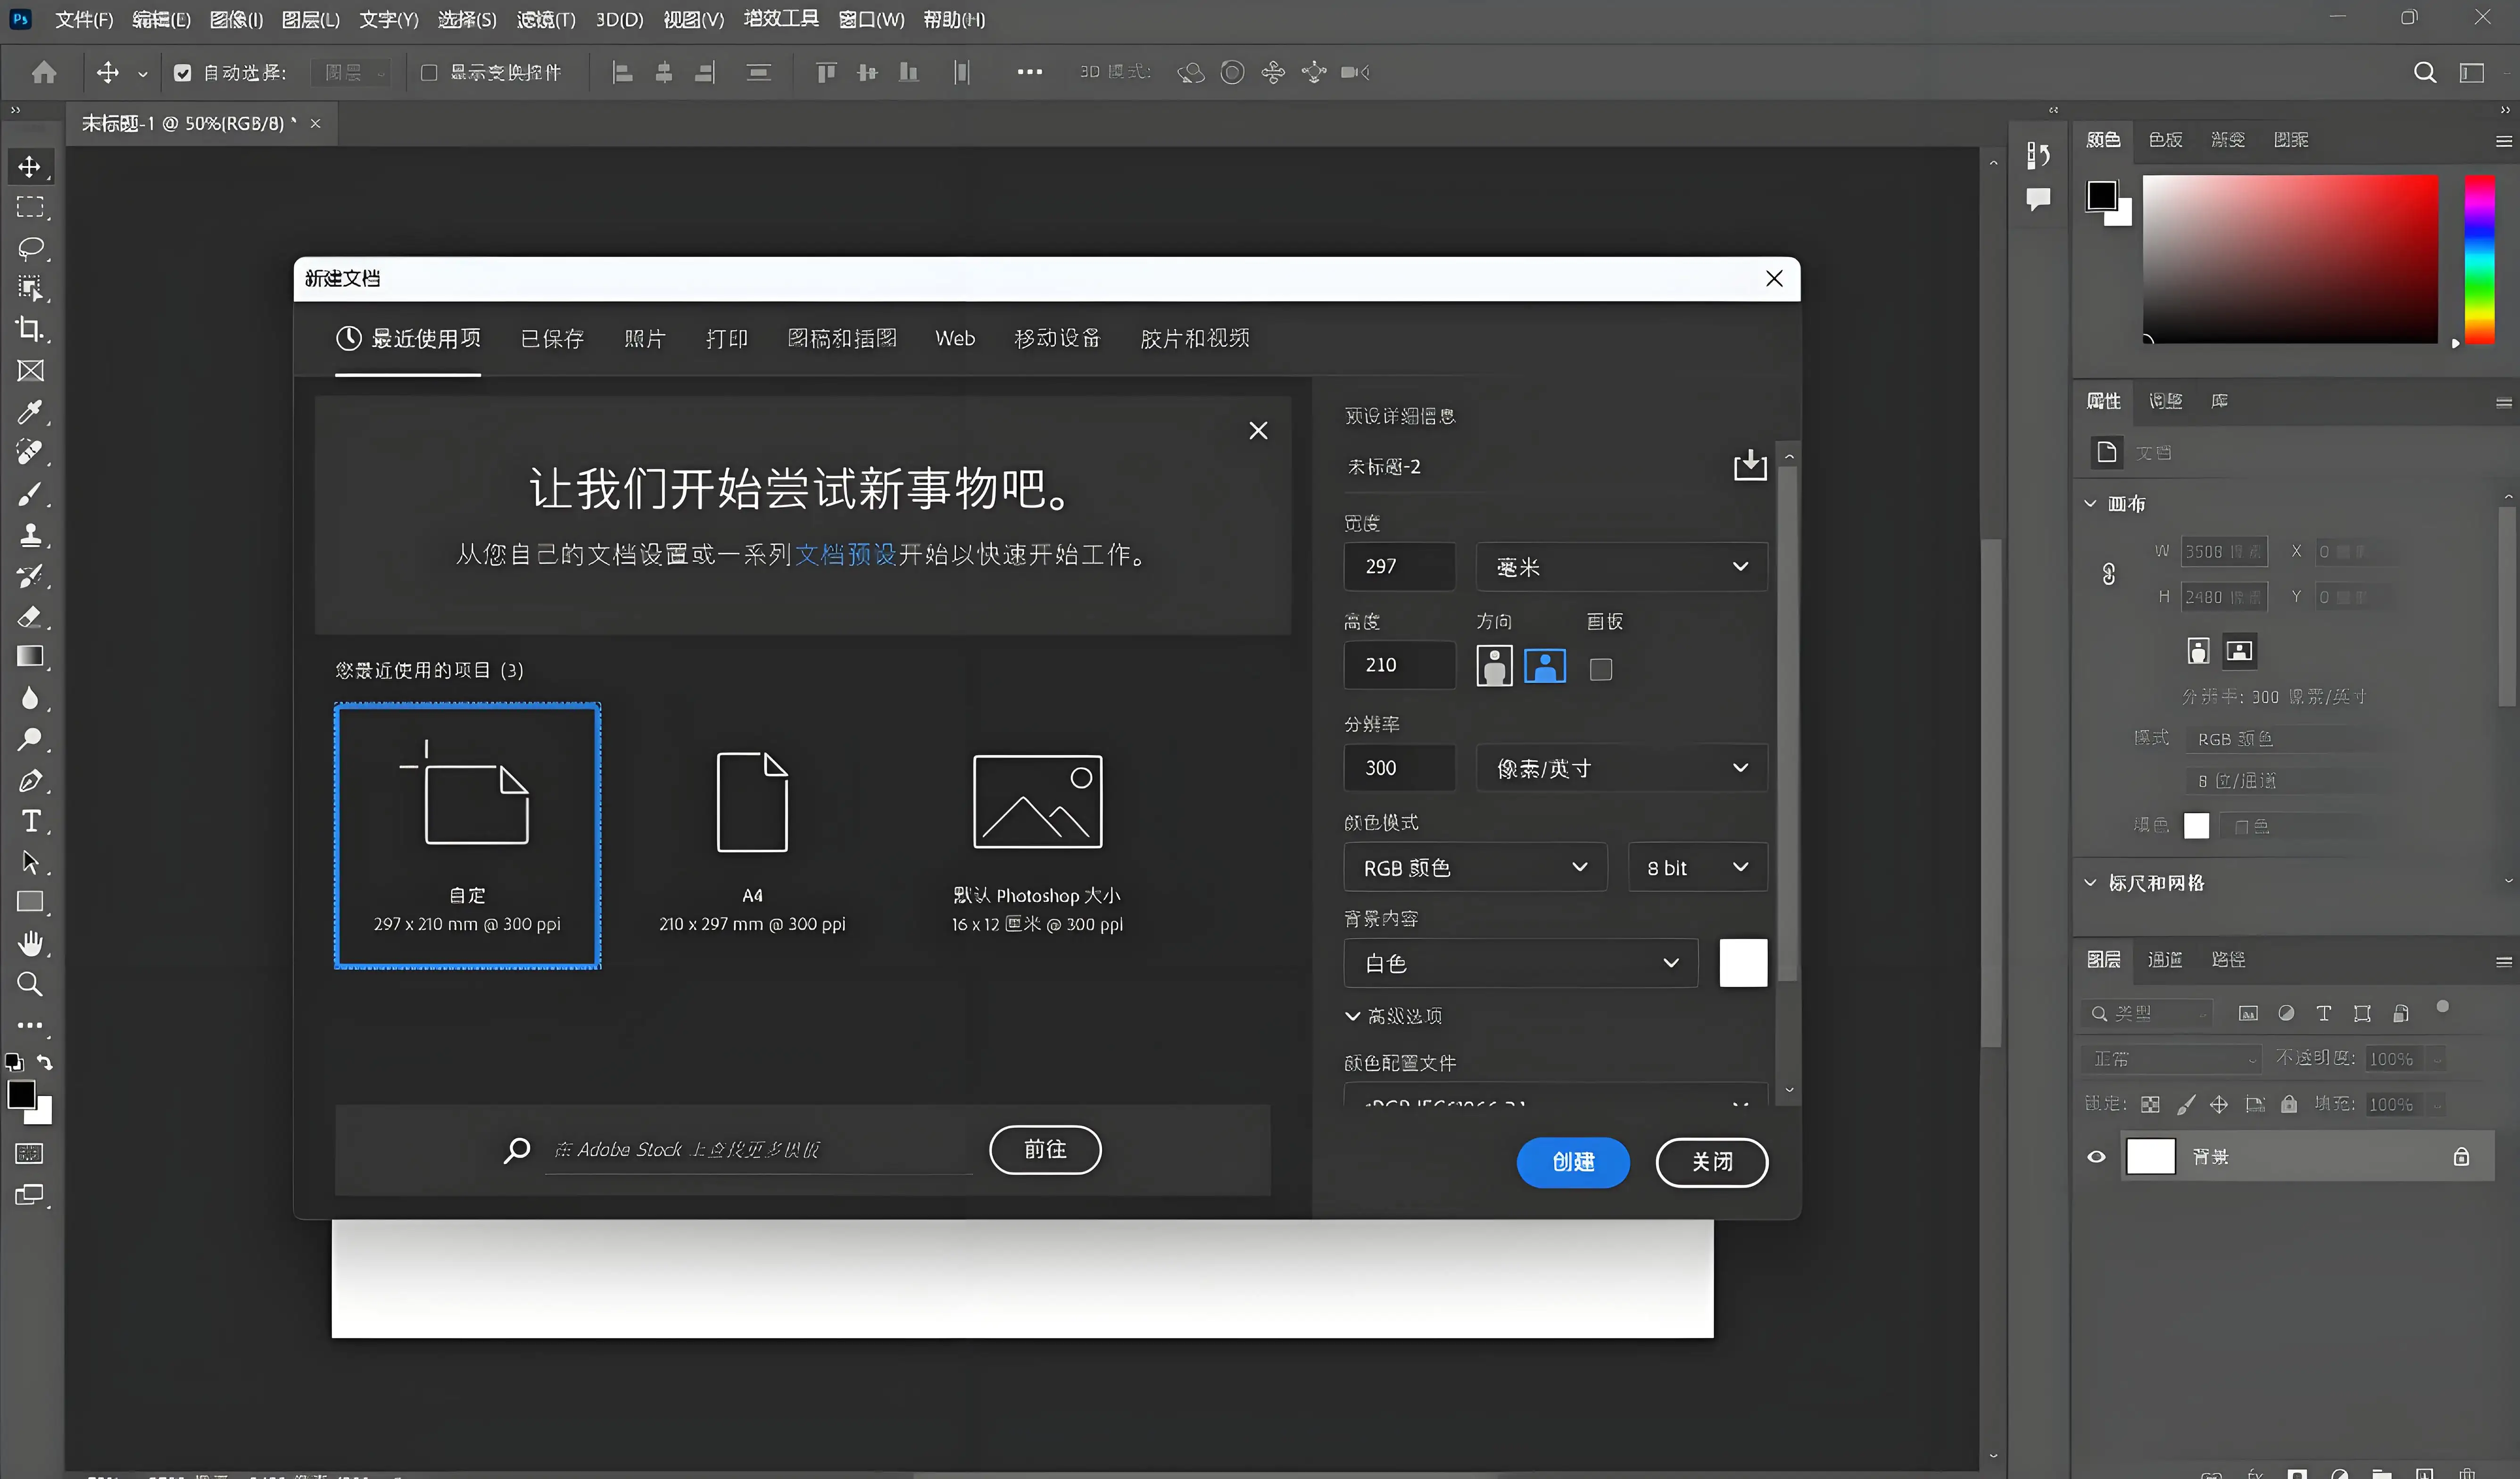Follow the 文档预设 link
The width and height of the screenshot is (2520, 1479).
click(846, 554)
